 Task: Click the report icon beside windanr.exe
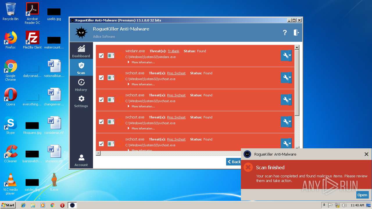pos(111,55)
